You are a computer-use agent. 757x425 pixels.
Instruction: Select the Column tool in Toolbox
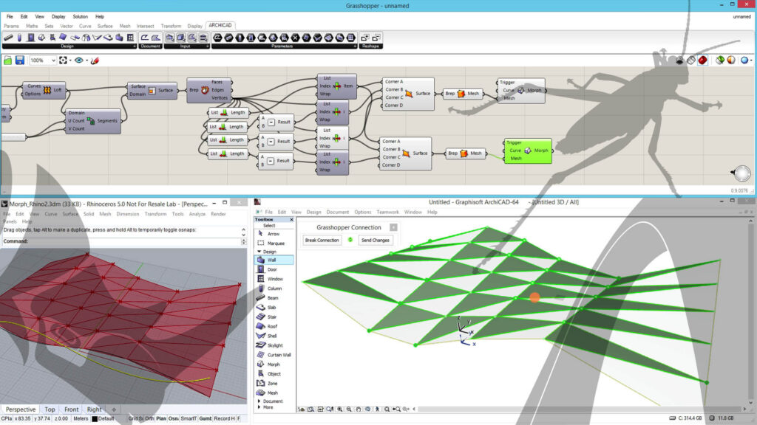coord(274,288)
